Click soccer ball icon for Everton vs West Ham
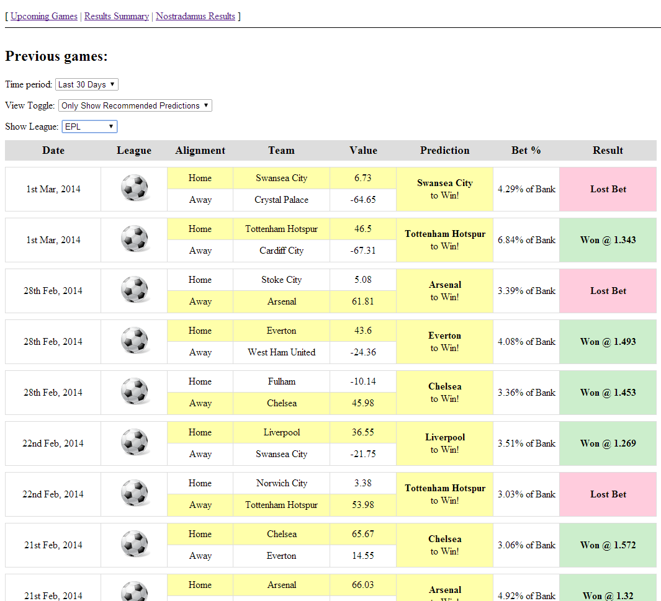The image size is (661, 601). tap(135, 341)
